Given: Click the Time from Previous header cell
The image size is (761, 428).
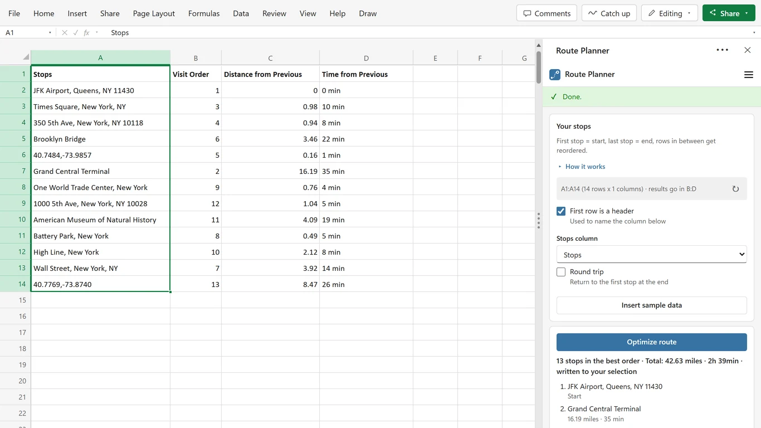Looking at the screenshot, I should [366, 74].
